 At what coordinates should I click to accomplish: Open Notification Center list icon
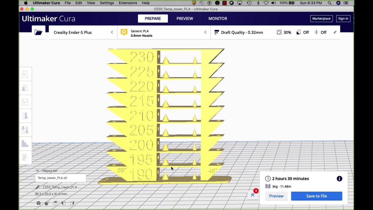point(346,3)
